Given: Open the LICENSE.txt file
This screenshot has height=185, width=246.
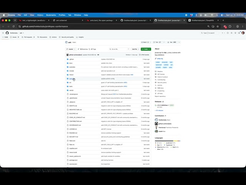Looking at the screenshot, I should pyautogui.click(x=73, y=129).
